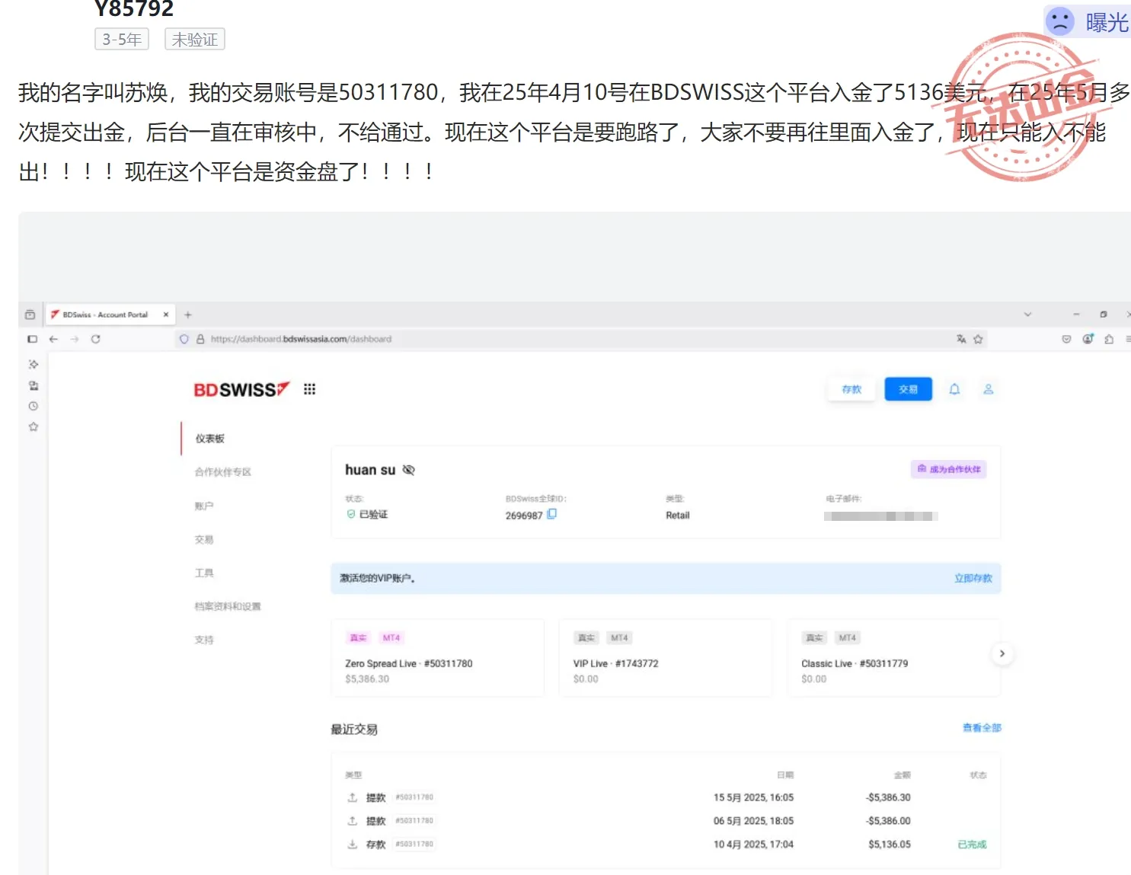This screenshot has width=1131, height=875.
Task: Click the $5,136.05 deposit amount
Action: pyautogui.click(x=890, y=845)
